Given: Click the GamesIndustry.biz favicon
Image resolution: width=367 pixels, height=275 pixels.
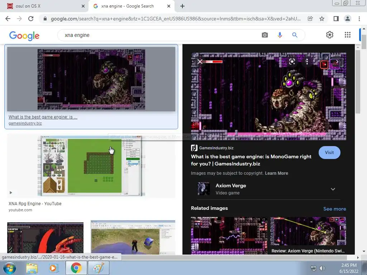Looking at the screenshot, I should pos(194,148).
